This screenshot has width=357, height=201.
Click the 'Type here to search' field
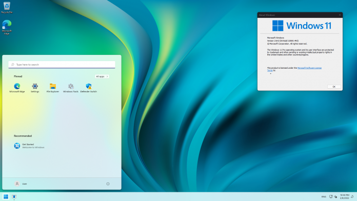(62, 65)
